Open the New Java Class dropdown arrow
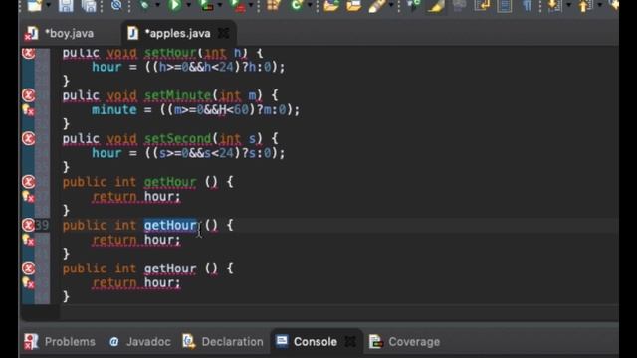 click(x=310, y=5)
